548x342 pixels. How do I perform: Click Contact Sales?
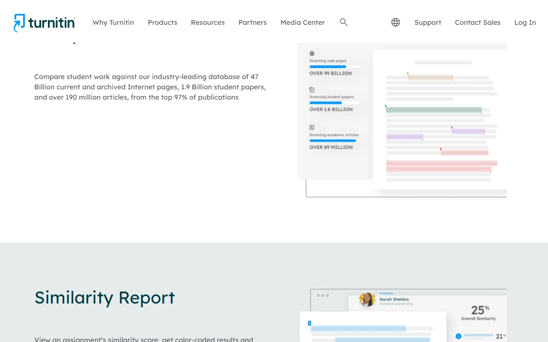[x=478, y=23]
